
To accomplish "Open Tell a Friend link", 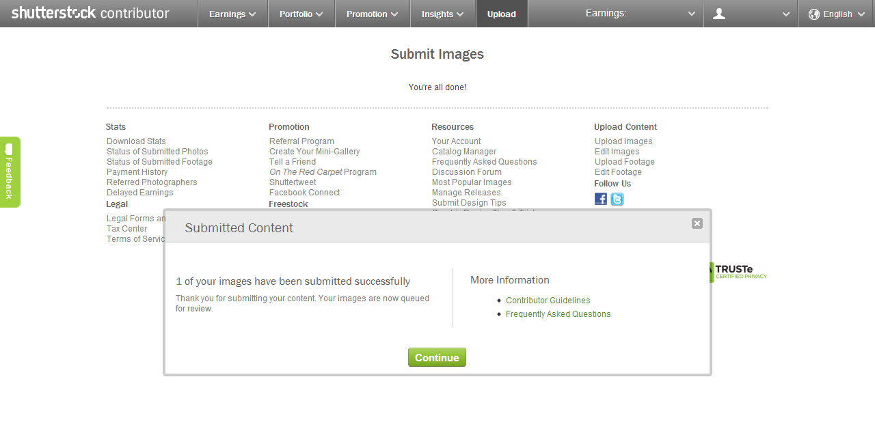I will 293,162.
